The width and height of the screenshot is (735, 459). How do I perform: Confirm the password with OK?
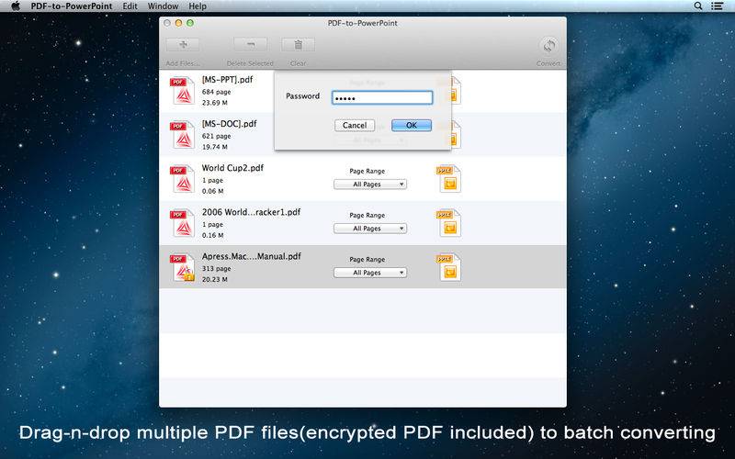412,125
